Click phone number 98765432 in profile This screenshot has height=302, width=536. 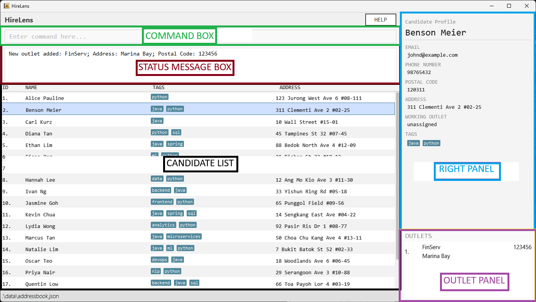(x=419, y=73)
